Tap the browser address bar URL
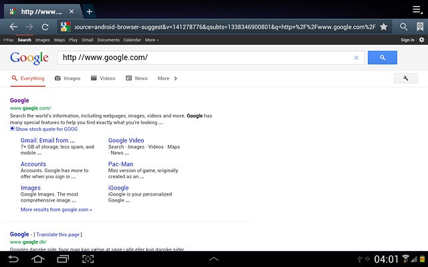Screen dimensions: 428x267 (x=225, y=27)
